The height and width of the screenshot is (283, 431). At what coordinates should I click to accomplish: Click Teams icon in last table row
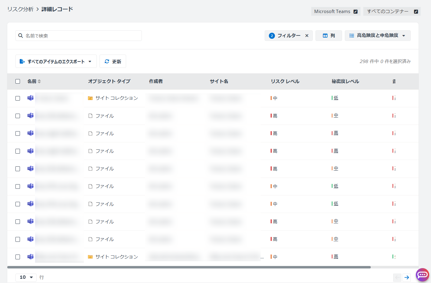[x=31, y=257]
